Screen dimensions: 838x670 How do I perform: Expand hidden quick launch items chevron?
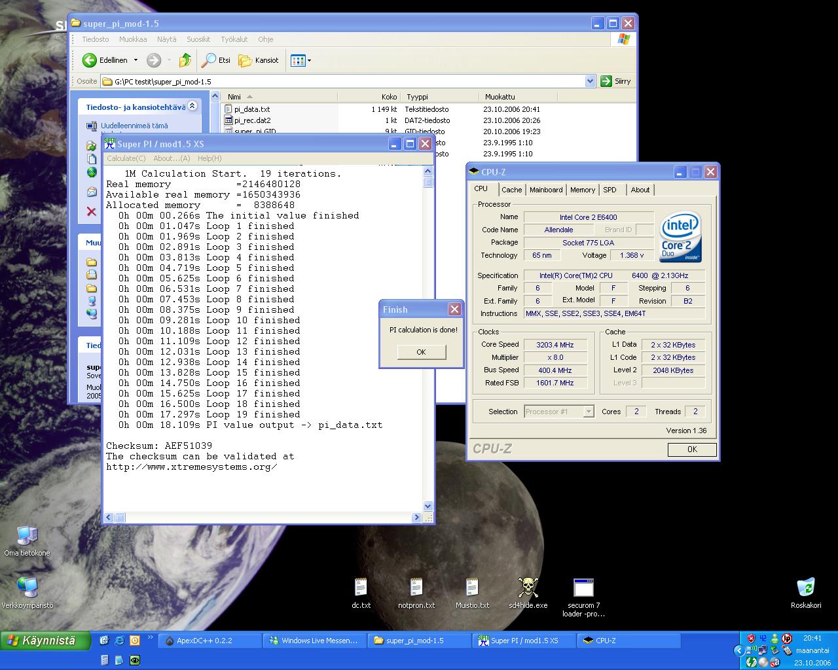pyautogui.click(x=150, y=637)
